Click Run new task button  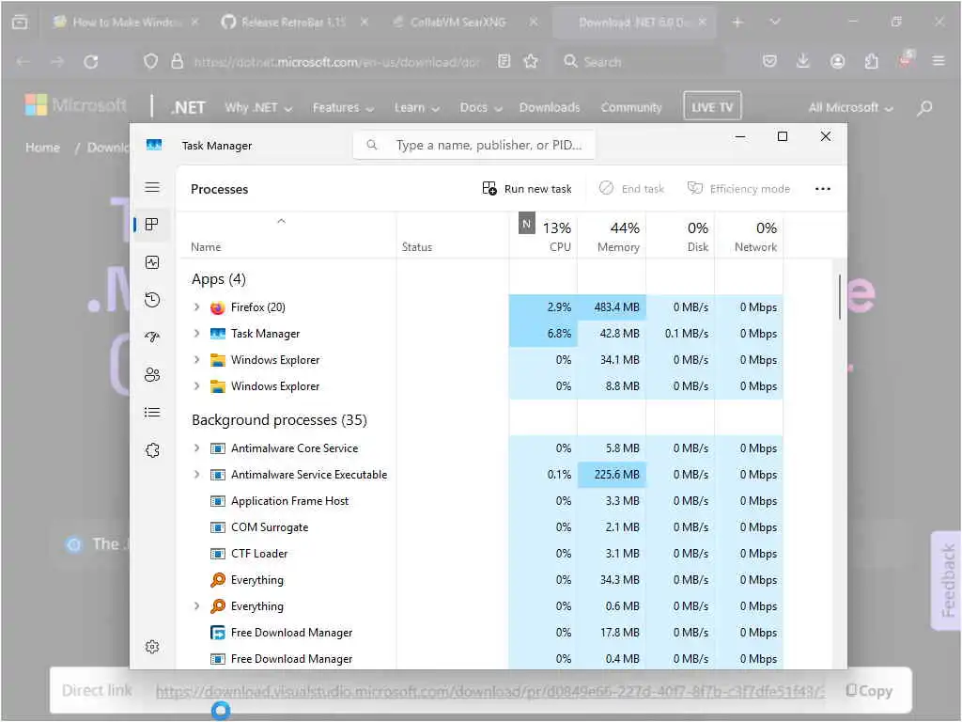[527, 188]
